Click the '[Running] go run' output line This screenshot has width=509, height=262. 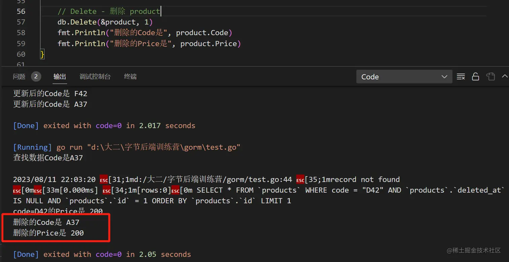coord(127,147)
